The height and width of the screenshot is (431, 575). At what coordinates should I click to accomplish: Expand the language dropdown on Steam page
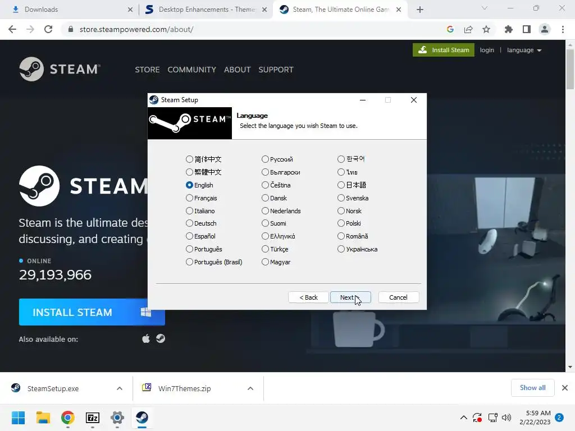(x=524, y=50)
